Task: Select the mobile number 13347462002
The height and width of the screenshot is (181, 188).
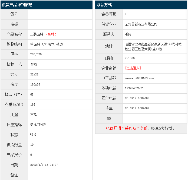Action: pyautogui.click(x=134, y=88)
